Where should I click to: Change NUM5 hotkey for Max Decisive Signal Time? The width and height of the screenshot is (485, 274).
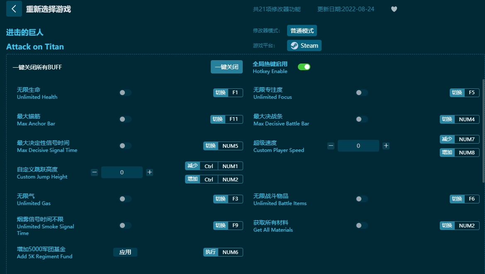click(x=223, y=146)
